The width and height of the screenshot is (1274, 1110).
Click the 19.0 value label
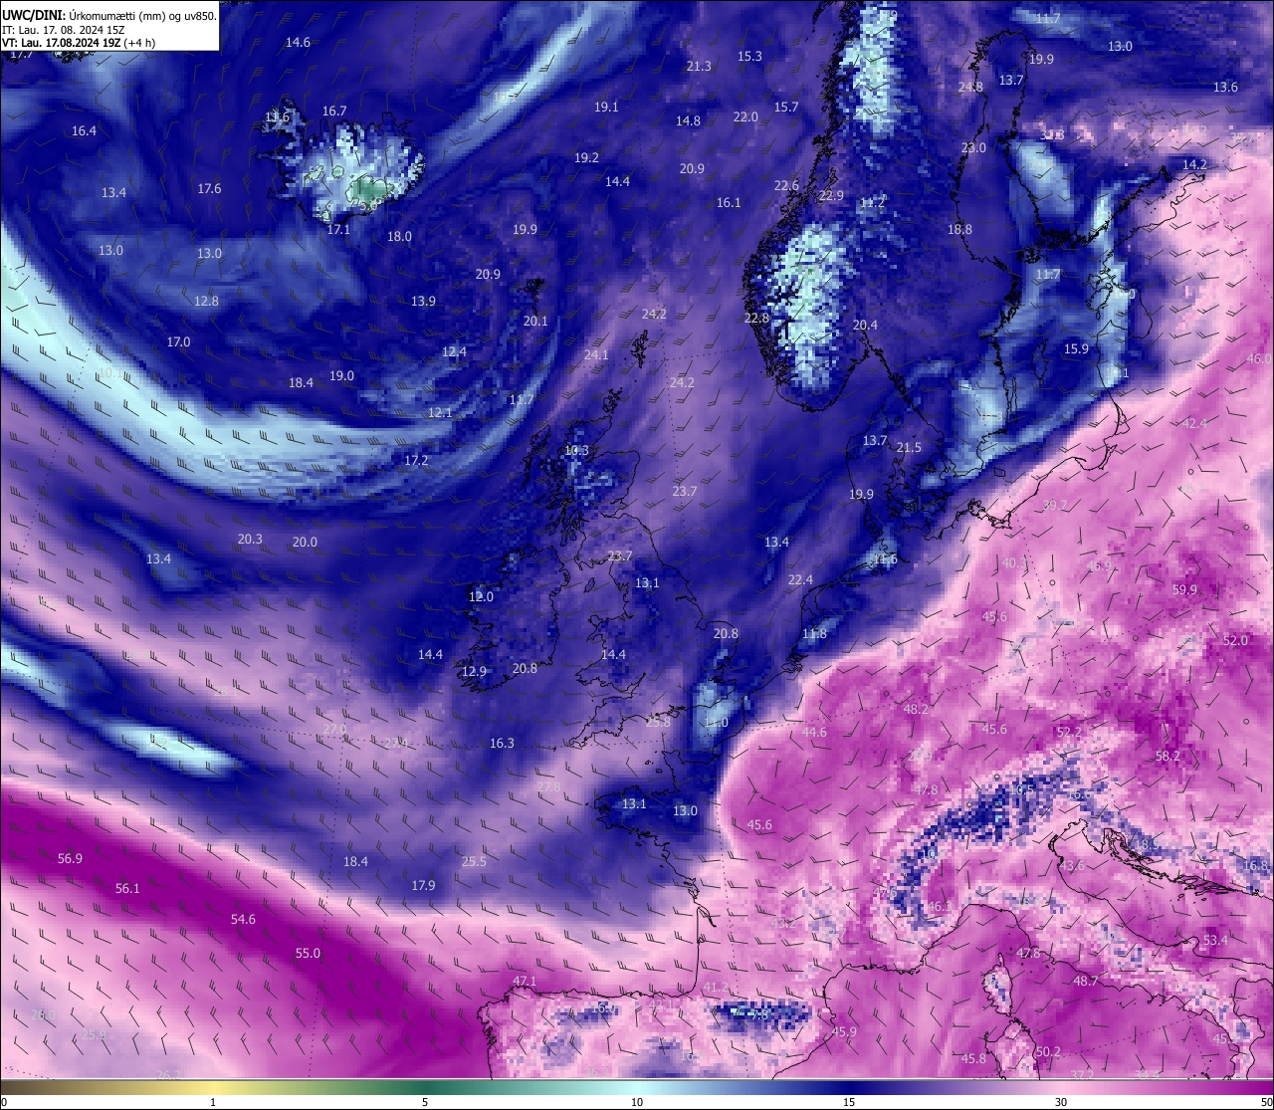point(341,376)
